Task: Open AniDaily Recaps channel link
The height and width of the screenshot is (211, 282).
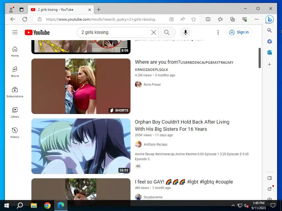Action: tap(155, 145)
